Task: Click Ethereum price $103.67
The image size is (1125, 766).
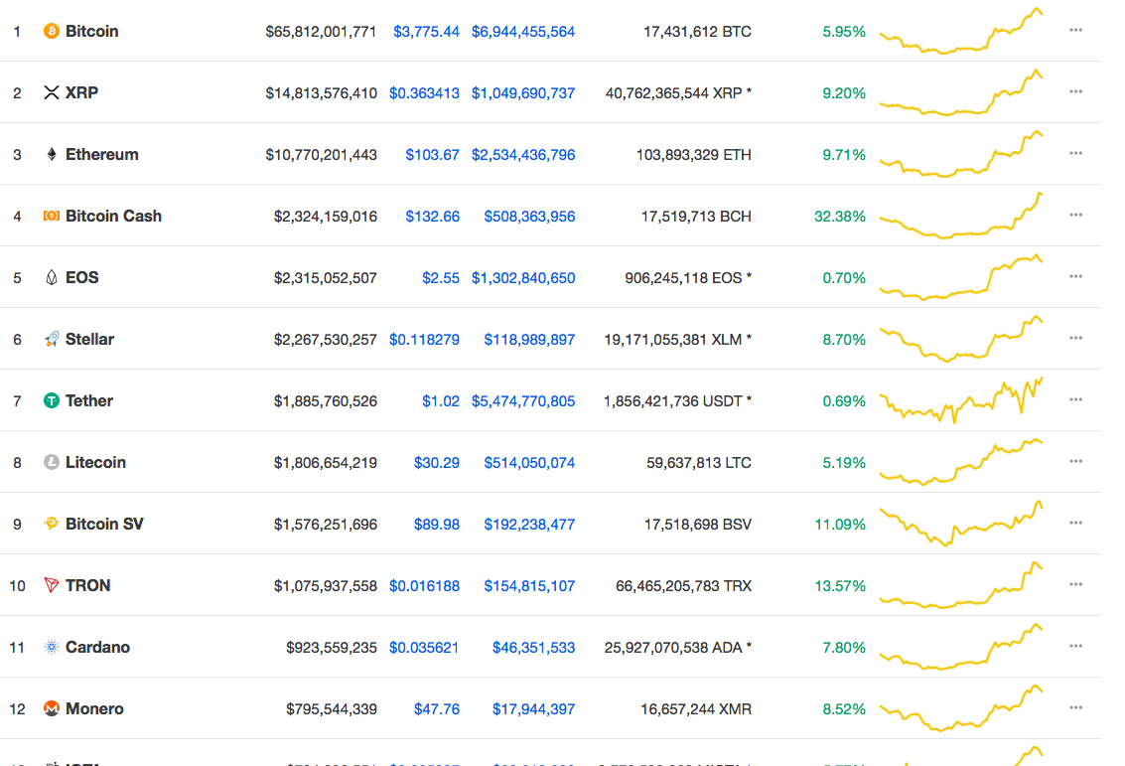Action: click(432, 155)
